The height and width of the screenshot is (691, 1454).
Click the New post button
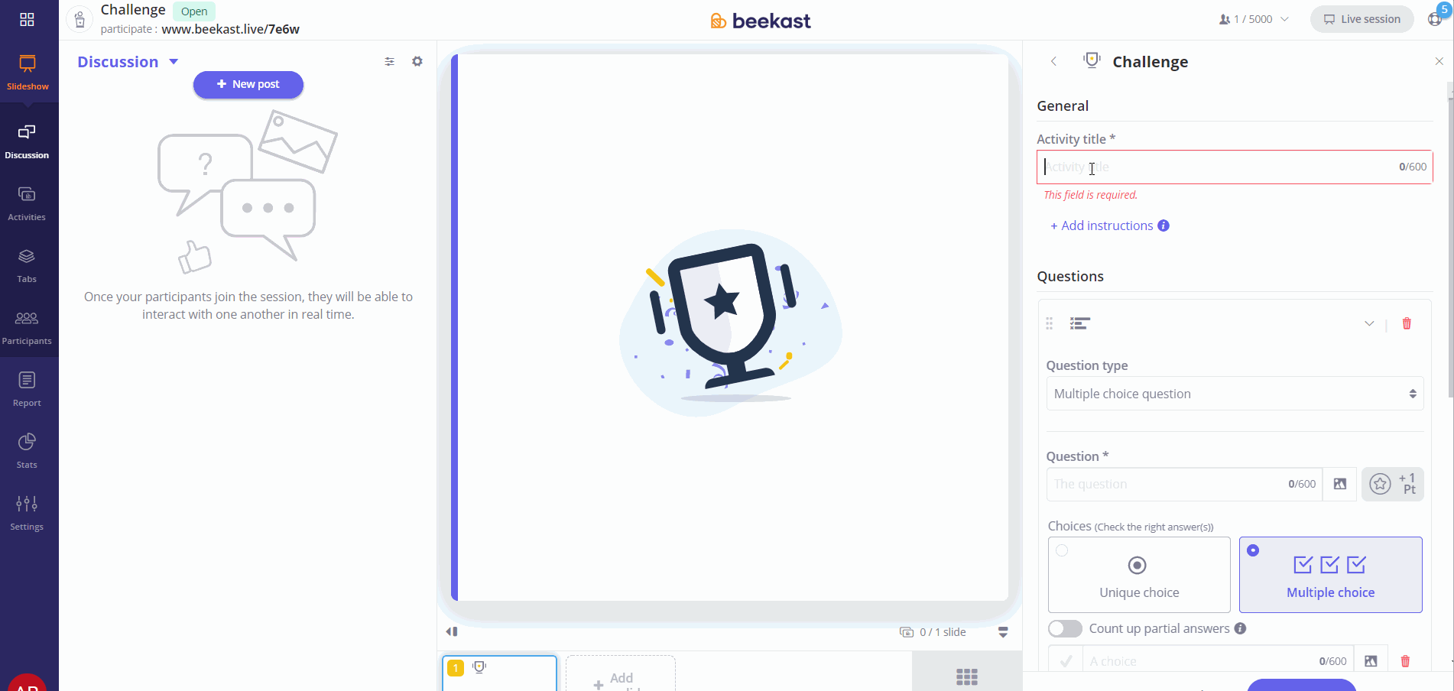coord(248,84)
